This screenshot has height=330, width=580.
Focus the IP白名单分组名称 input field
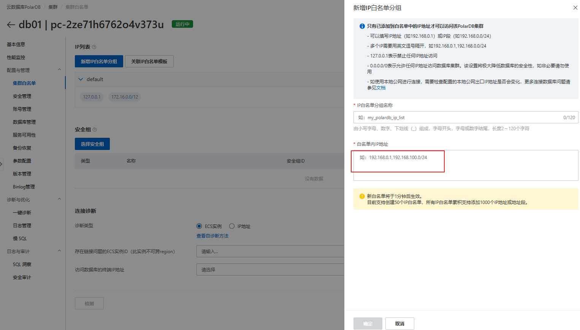[466, 117]
